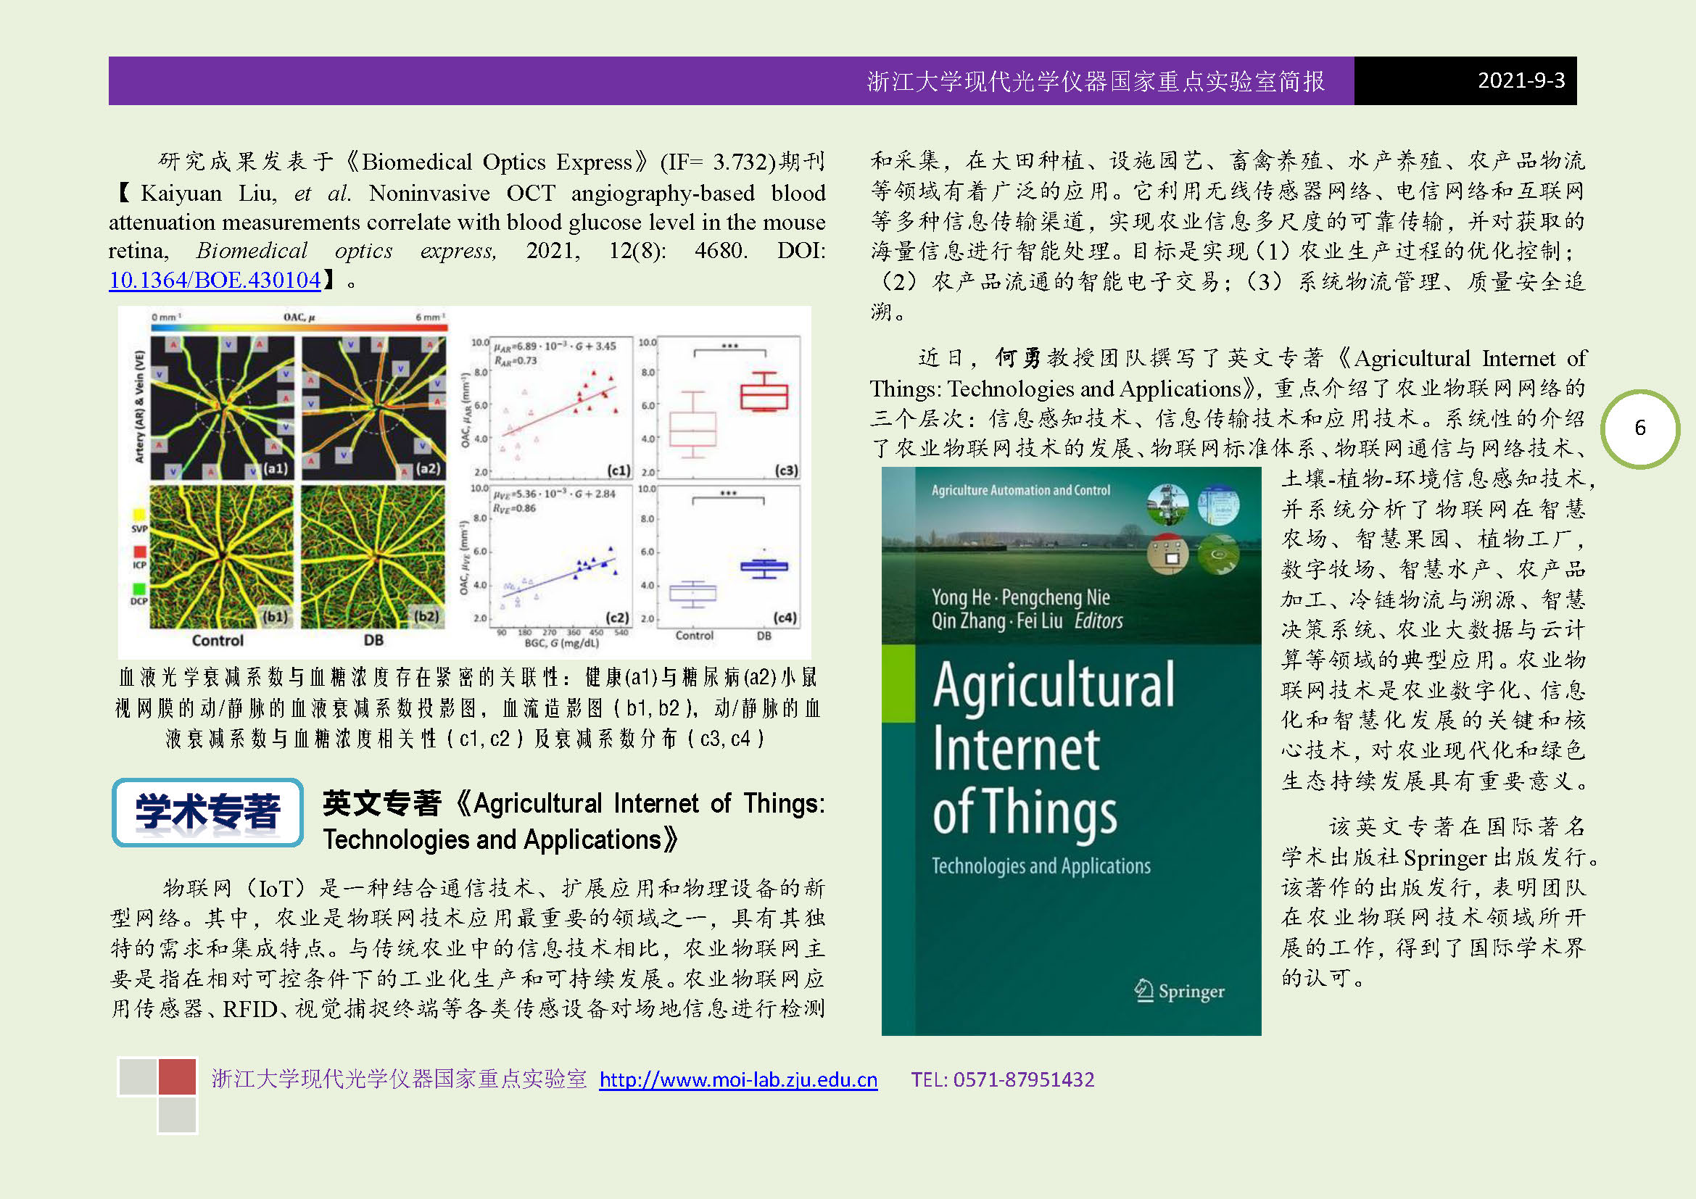The image size is (1696, 1199).
Task: Click header title 浙江大学现代光学仪器国家重点实验室简报
Action: (x=1096, y=81)
